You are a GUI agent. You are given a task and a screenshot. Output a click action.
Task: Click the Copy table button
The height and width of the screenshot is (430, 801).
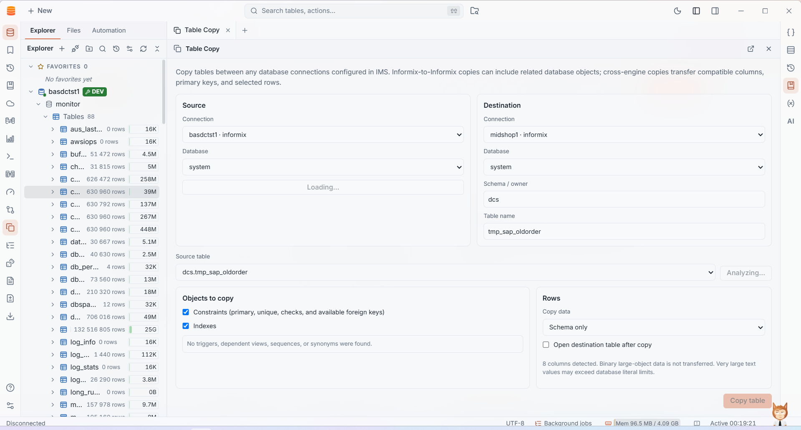[747, 401]
